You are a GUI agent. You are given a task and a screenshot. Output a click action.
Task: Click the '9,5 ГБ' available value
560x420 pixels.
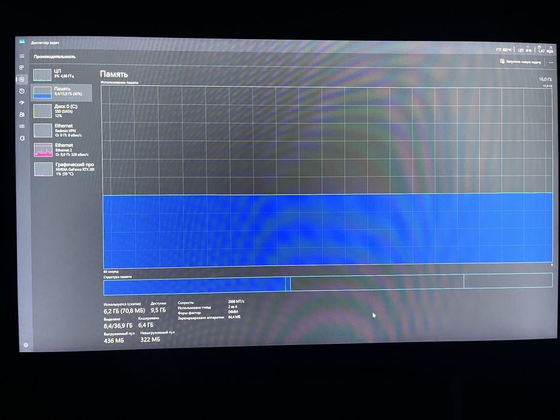point(158,310)
